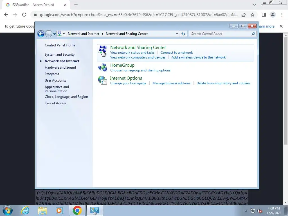Bookmark this page with the star
This screenshot has height=216, width=288.
point(253,15)
